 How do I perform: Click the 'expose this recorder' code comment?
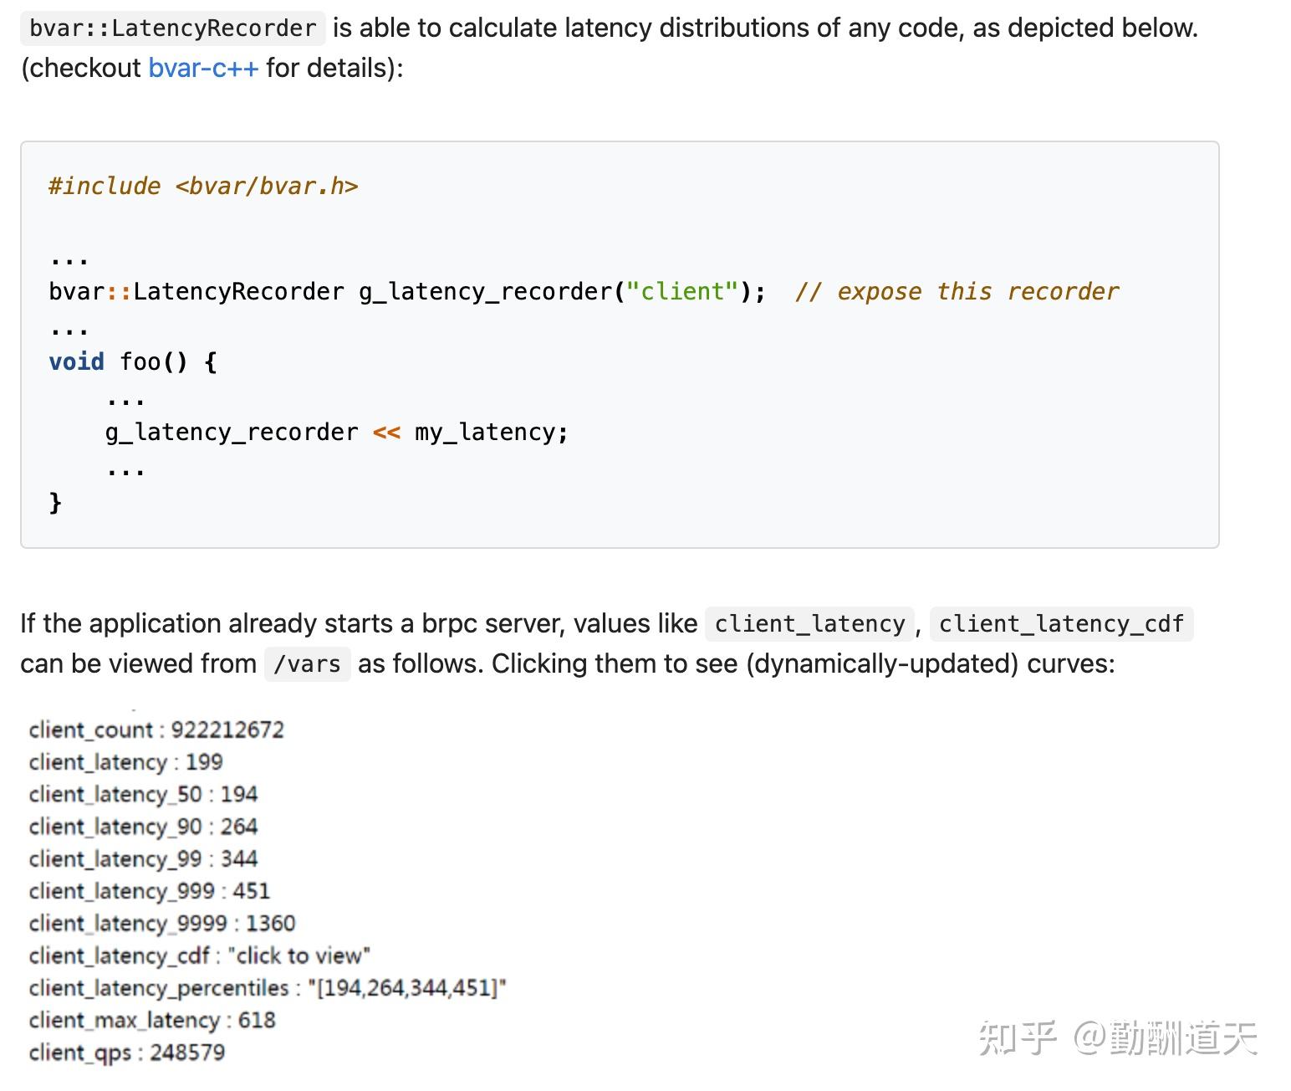(957, 291)
